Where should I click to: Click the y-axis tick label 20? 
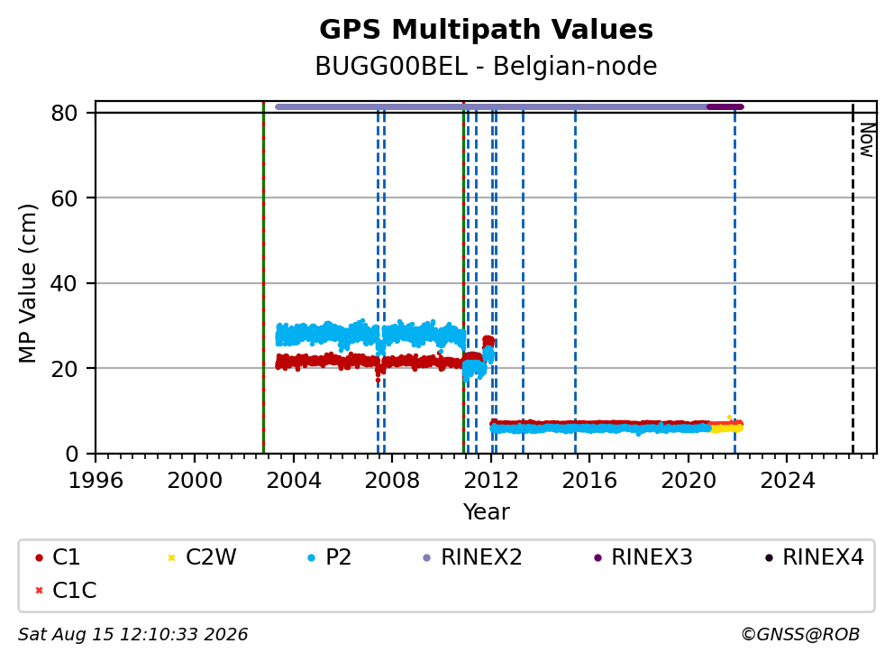click(x=64, y=369)
